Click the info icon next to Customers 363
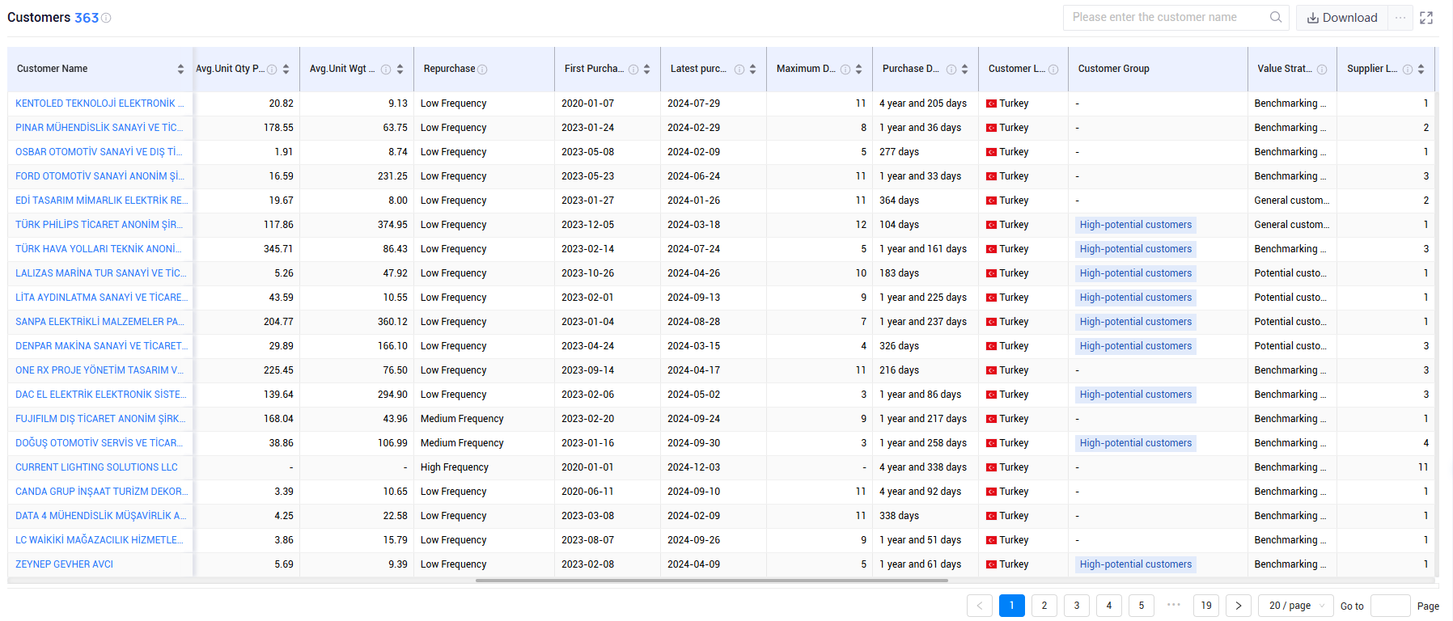The image size is (1453, 621). click(x=106, y=18)
